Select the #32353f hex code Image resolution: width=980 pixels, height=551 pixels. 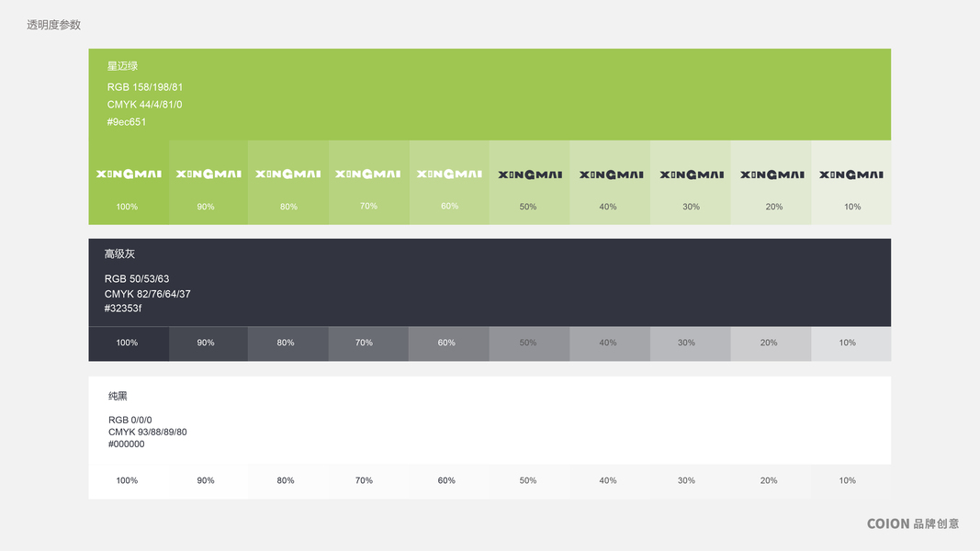[x=123, y=308]
